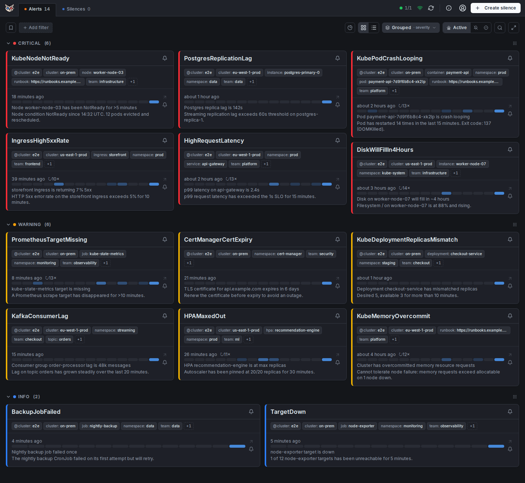Image resolution: width=525 pixels, height=483 pixels.
Task: Click the '13×' repeat count on KubePodCrashLooping
Action: pyautogui.click(x=404, y=106)
